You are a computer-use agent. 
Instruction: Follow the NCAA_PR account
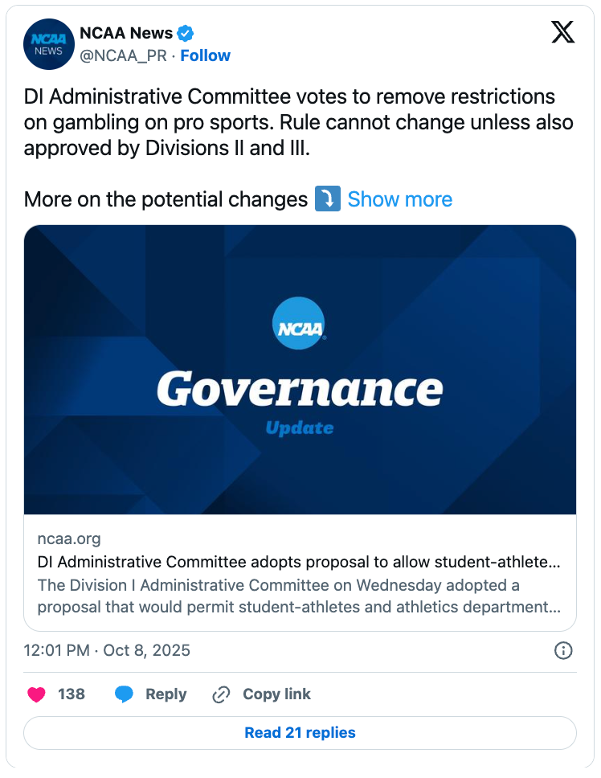point(205,55)
